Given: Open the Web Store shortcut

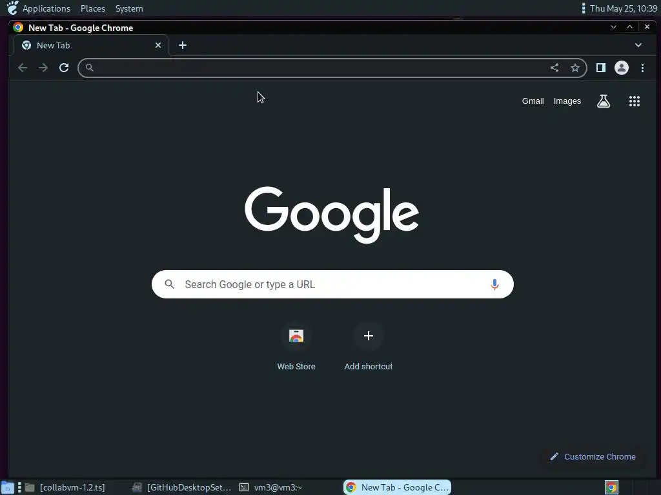Looking at the screenshot, I should click(x=296, y=336).
